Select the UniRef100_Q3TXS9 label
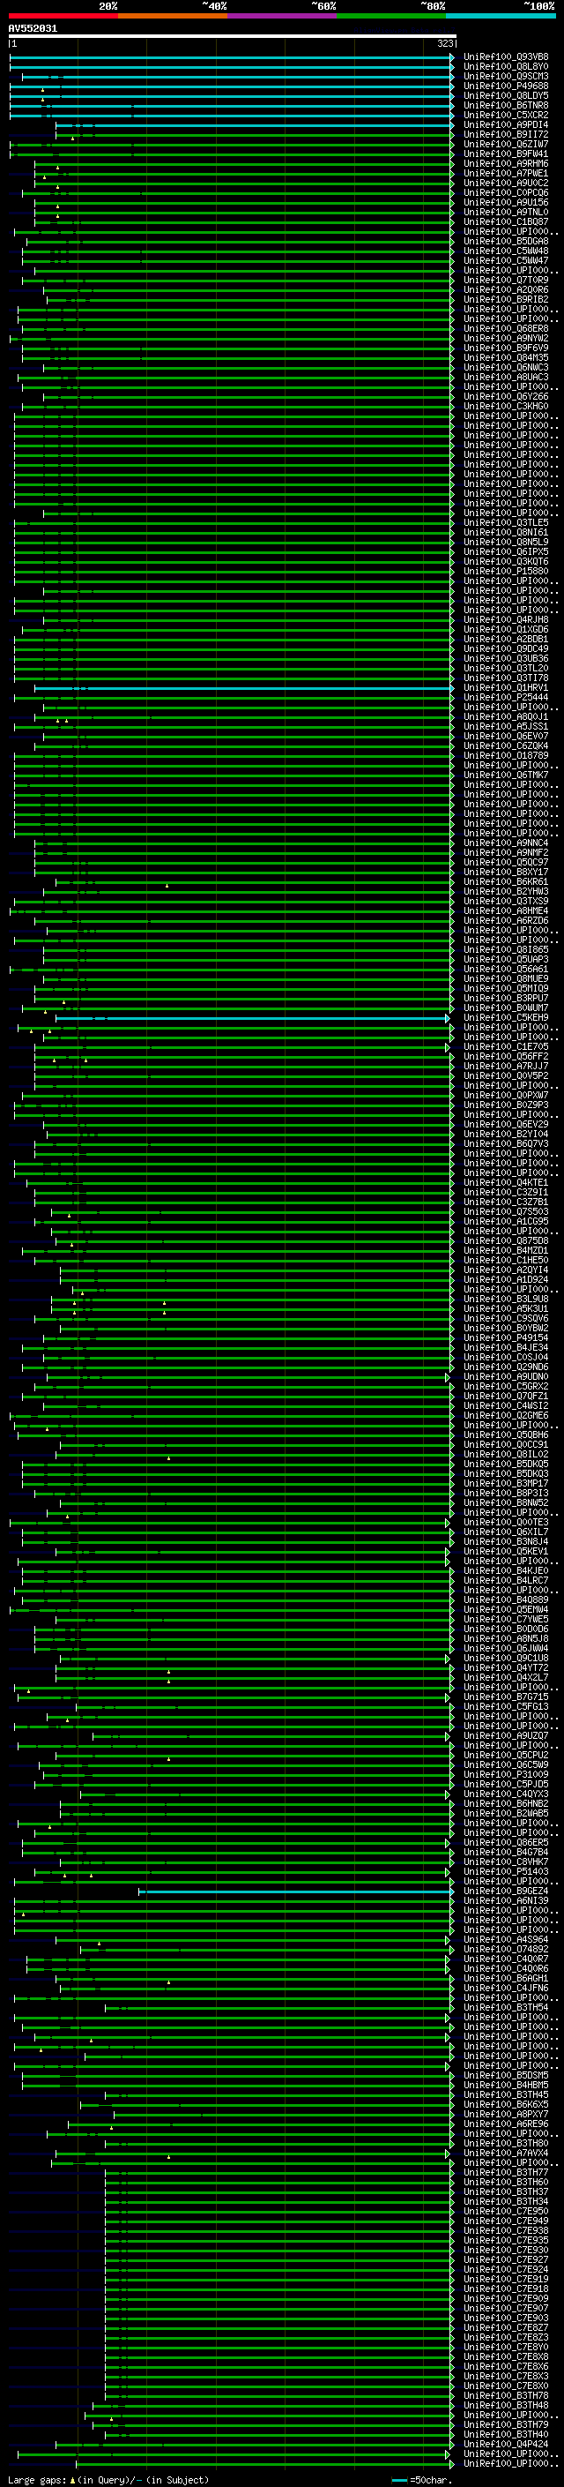The height and width of the screenshot is (2487, 564). click(506, 902)
